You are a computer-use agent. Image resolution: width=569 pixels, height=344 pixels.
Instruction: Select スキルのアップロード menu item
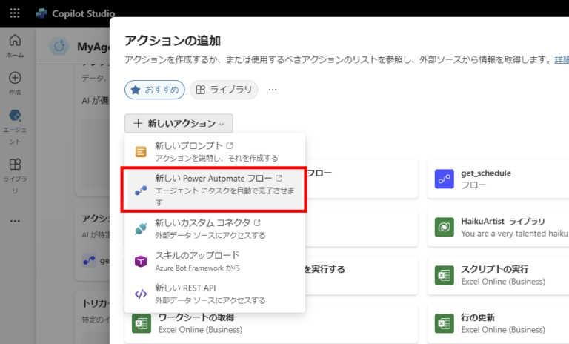pyautogui.click(x=215, y=261)
